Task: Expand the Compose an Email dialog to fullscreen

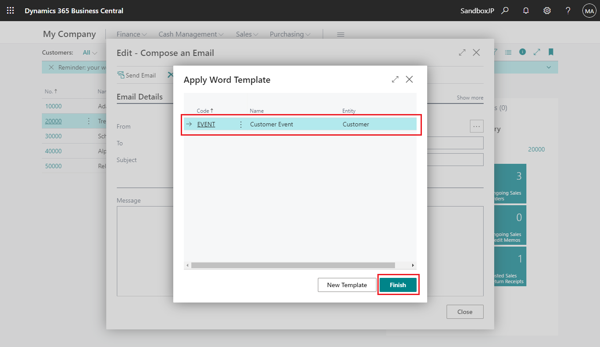Action: coord(462,52)
